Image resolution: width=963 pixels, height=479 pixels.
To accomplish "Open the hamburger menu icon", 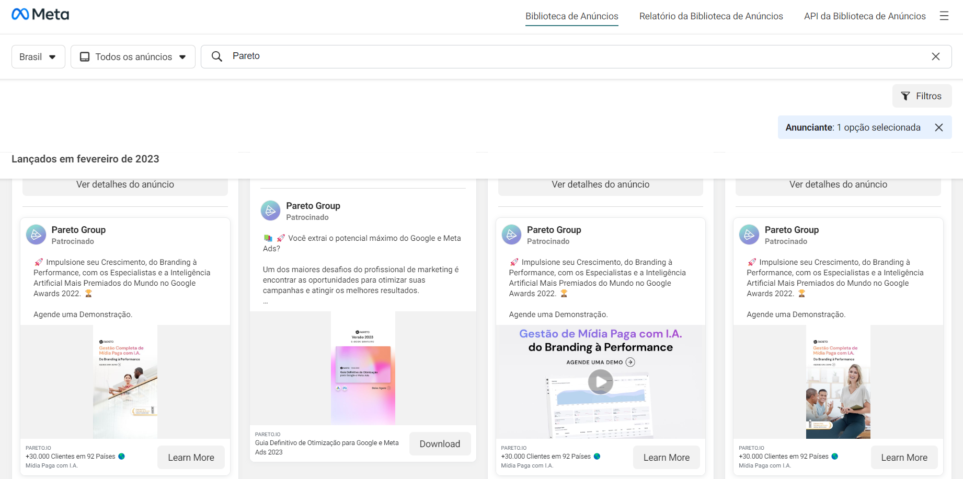I will click(x=944, y=16).
